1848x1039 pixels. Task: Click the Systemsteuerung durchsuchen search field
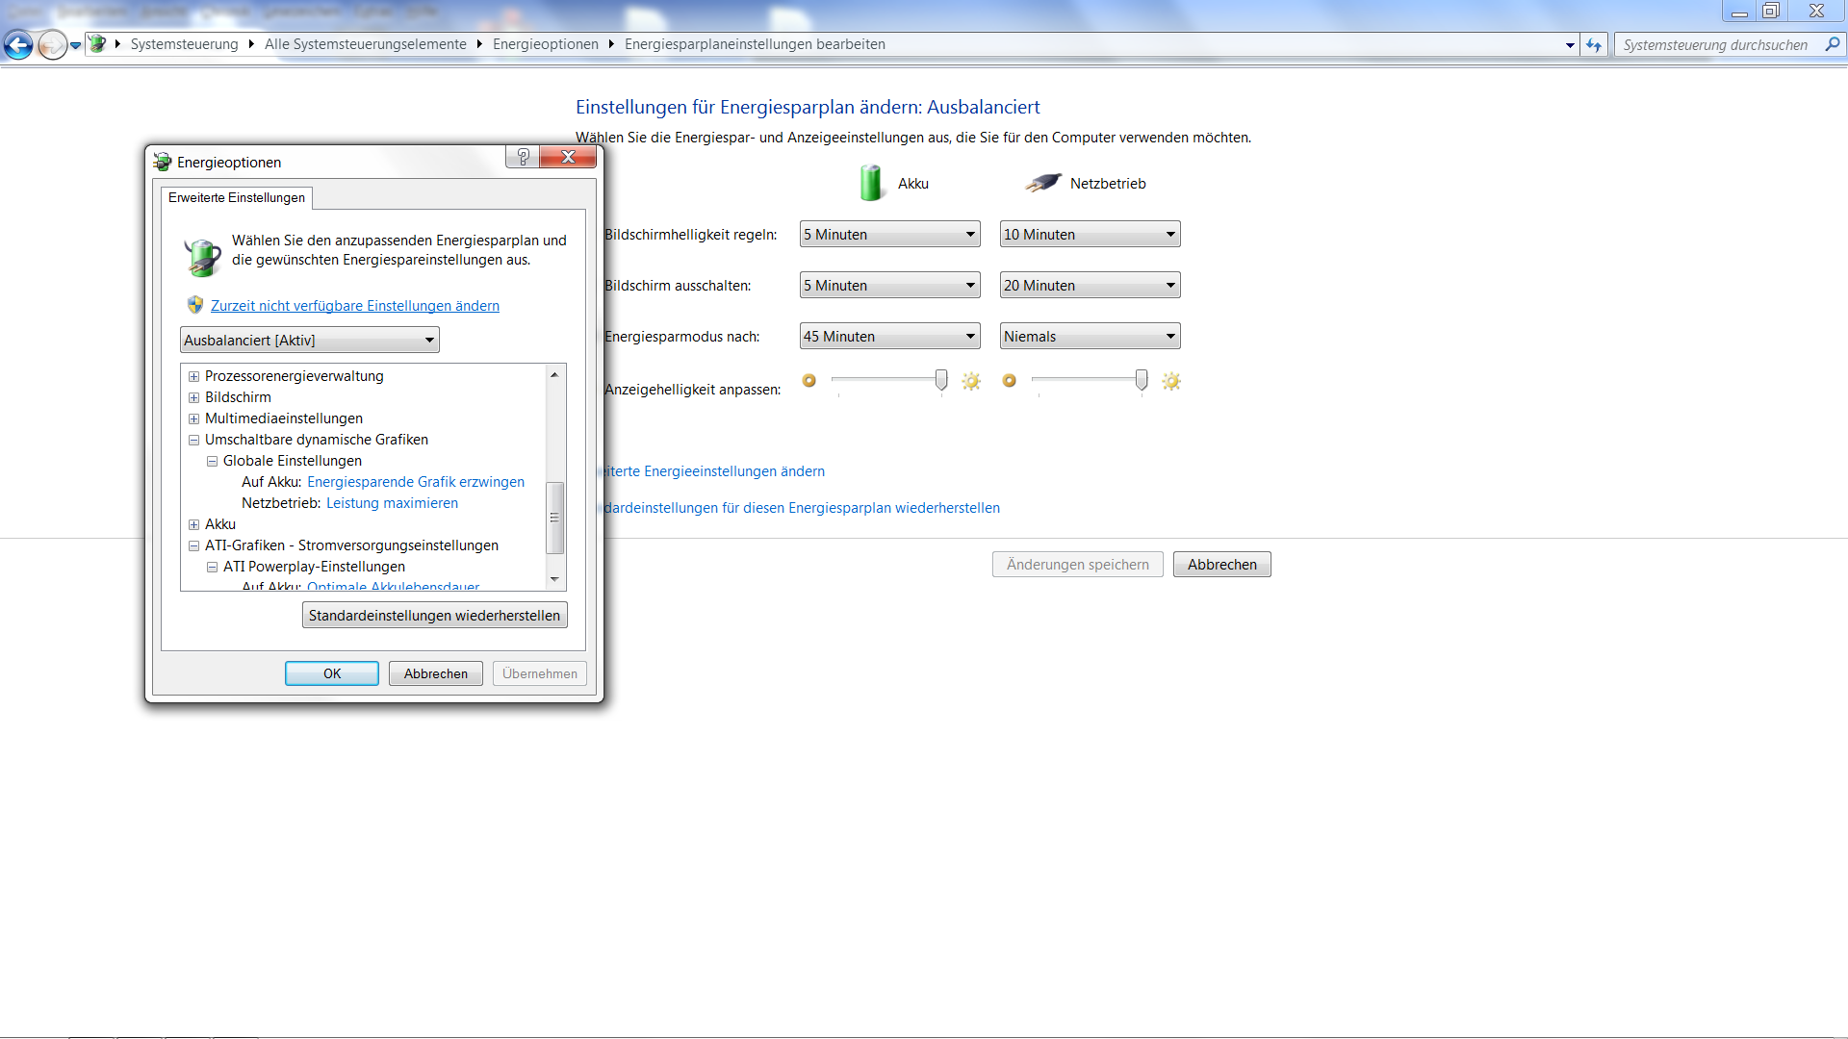[1715, 44]
